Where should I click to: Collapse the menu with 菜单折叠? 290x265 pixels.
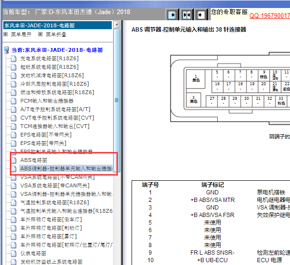point(56,34)
